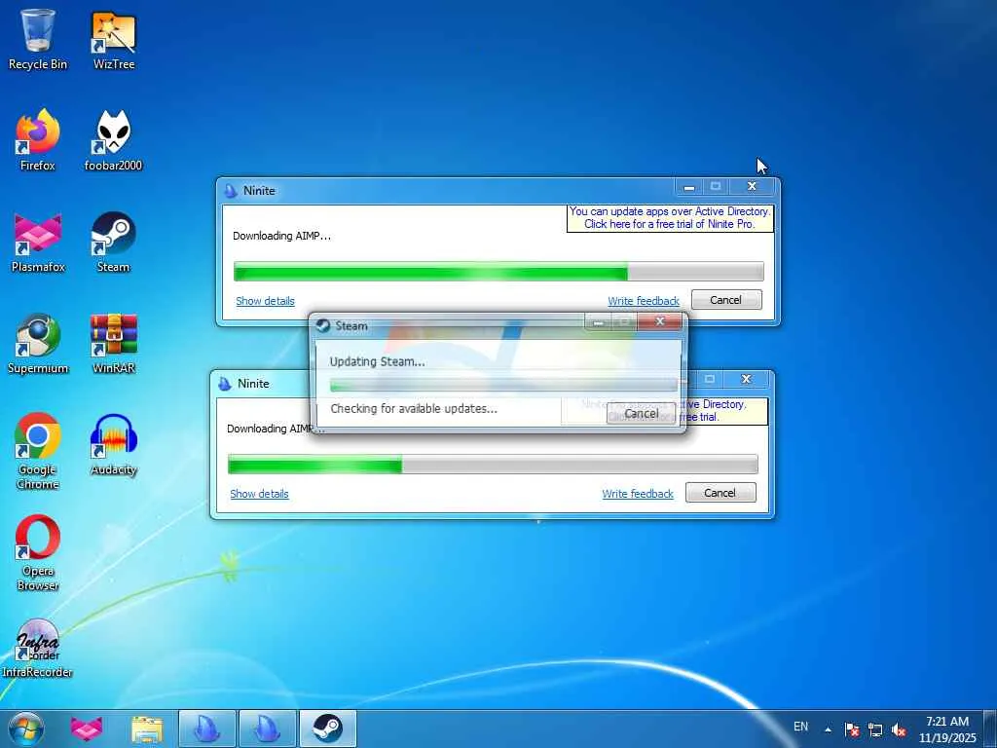Viewport: 997px width, 748px height.
Task: Select the WizTree desktop shortcut
Action: click(x=114, y=39)
